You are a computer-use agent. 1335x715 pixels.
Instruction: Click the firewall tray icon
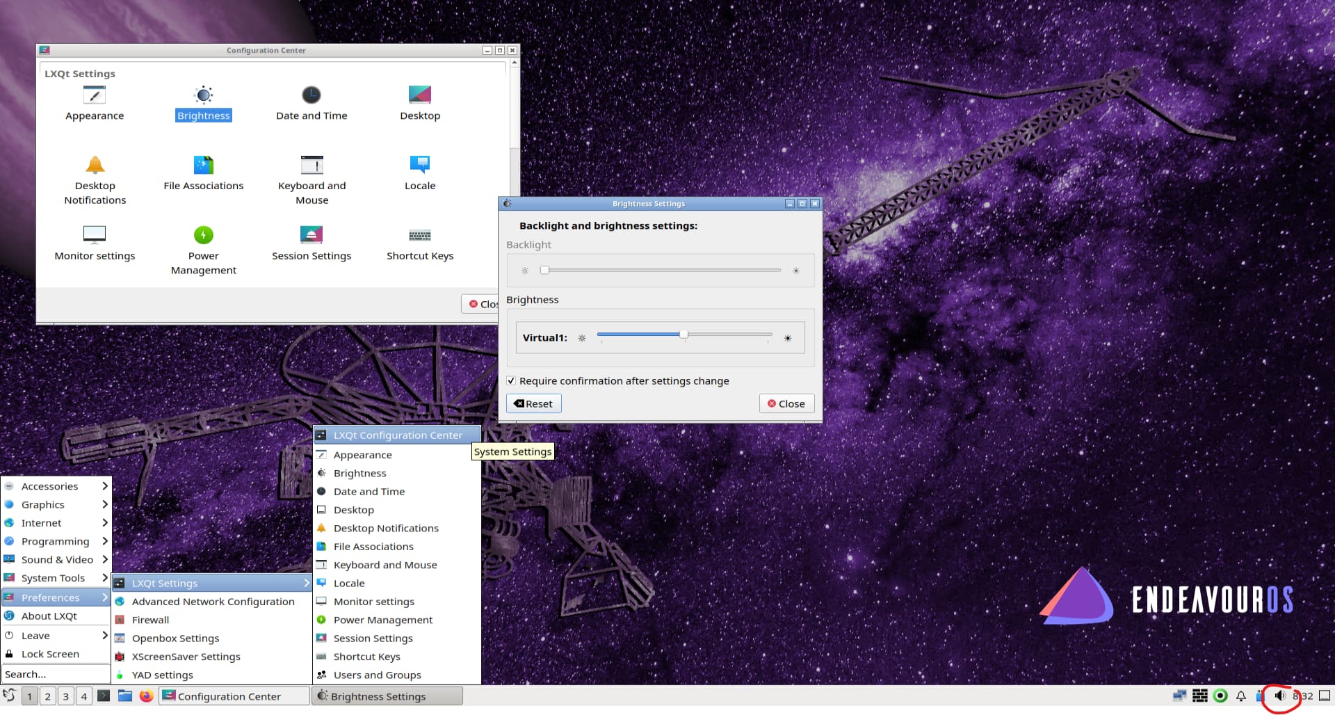pyautogui.click(x=1200, y=696)
